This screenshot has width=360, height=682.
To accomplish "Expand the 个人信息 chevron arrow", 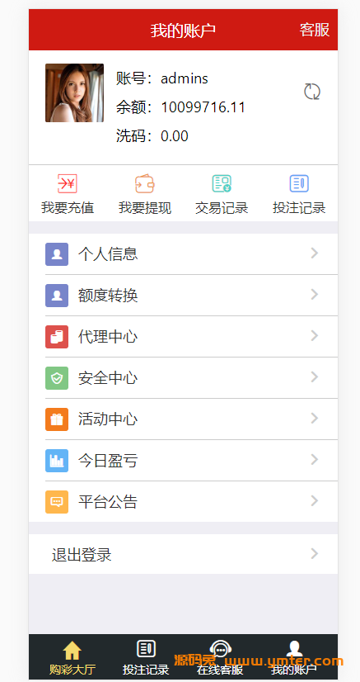I will click(315, 253).
